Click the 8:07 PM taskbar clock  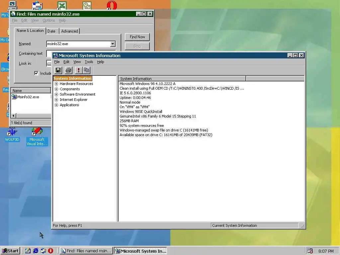point(326,251)
